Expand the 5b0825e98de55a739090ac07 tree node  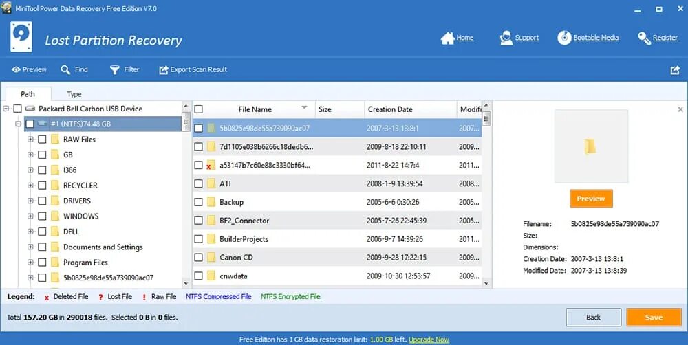tap(30, 278)
